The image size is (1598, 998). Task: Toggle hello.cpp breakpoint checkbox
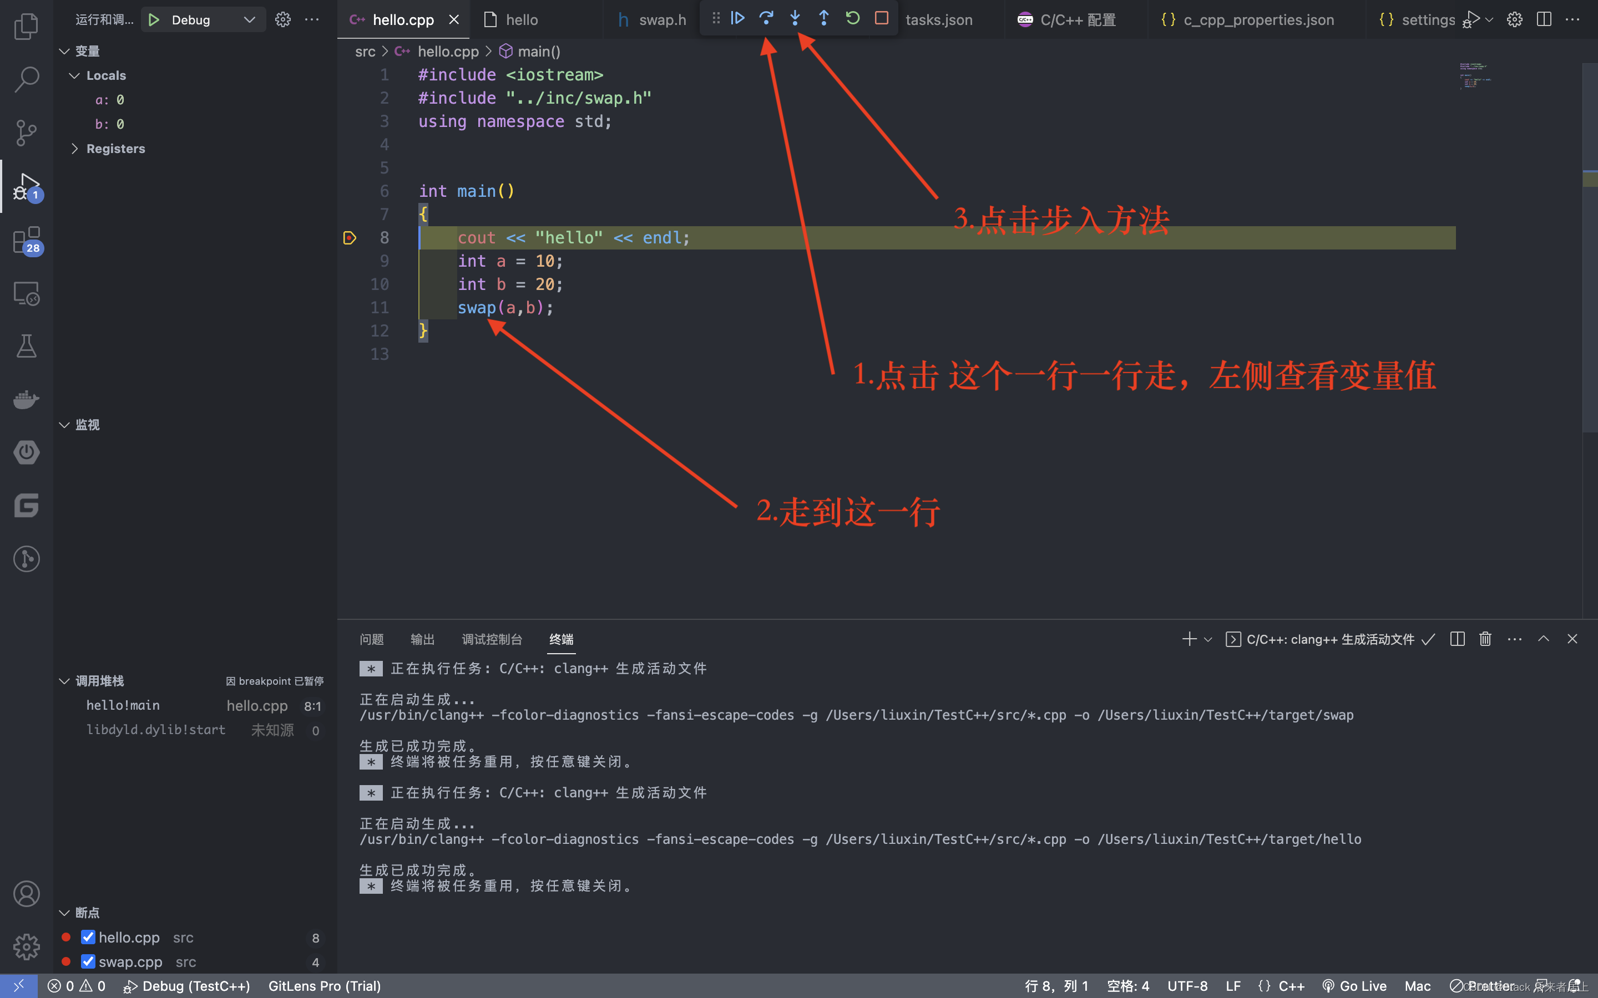(x=88, y=937)
